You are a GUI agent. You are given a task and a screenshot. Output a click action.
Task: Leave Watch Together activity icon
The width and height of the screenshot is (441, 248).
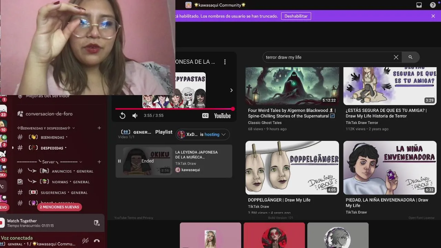pos(97,223)
